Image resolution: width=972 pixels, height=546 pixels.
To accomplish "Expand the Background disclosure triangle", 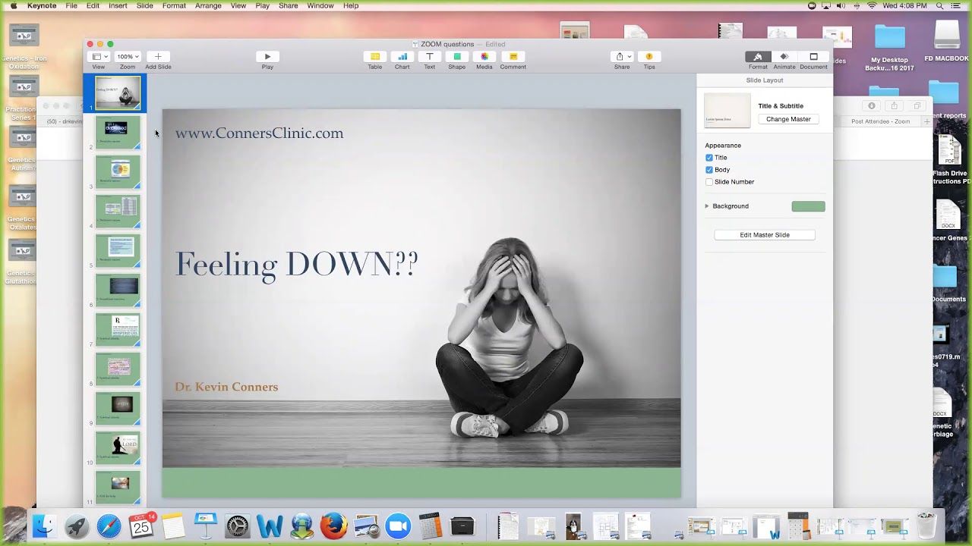I will coord(707,206).
